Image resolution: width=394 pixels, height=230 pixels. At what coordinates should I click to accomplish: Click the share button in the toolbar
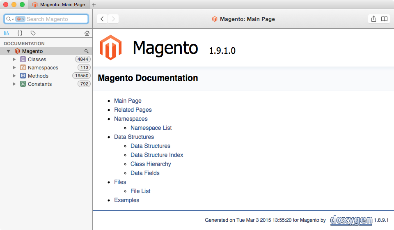point(373,19)
